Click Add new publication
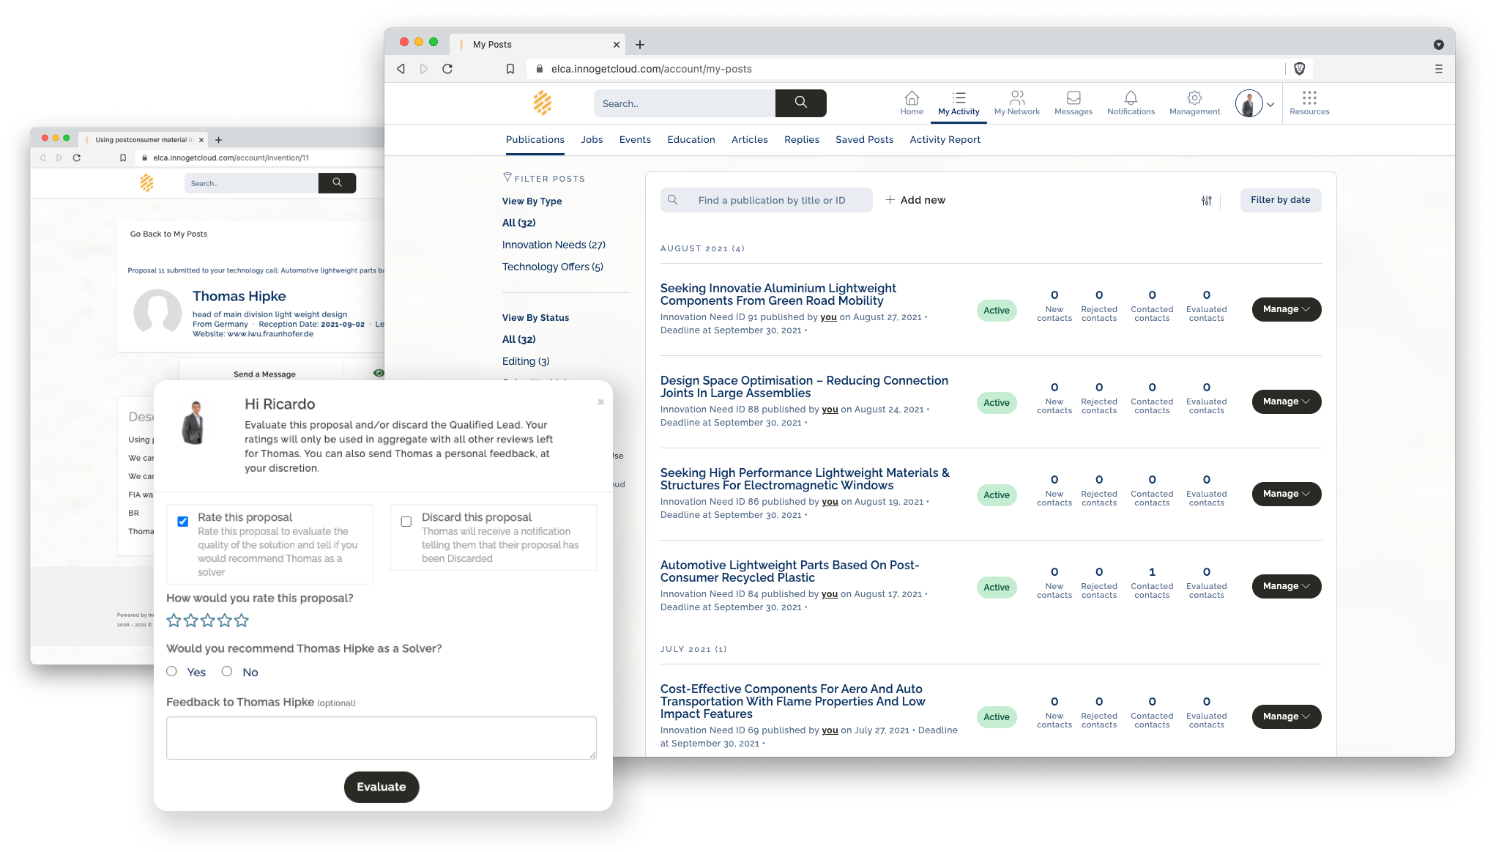 915,200
